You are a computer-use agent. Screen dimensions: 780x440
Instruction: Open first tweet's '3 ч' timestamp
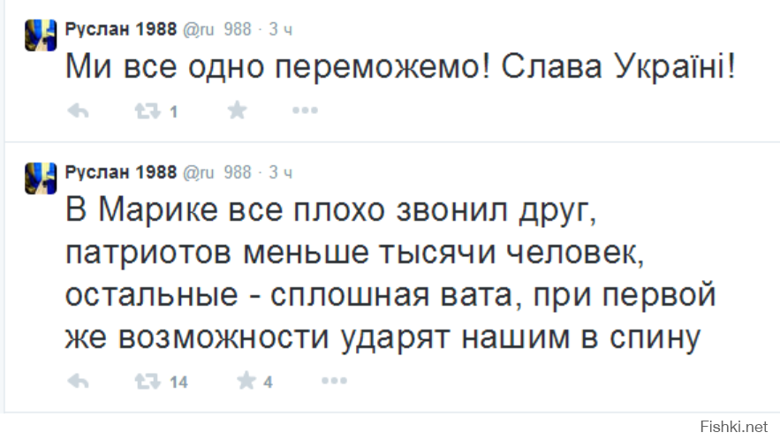[281, 30]
